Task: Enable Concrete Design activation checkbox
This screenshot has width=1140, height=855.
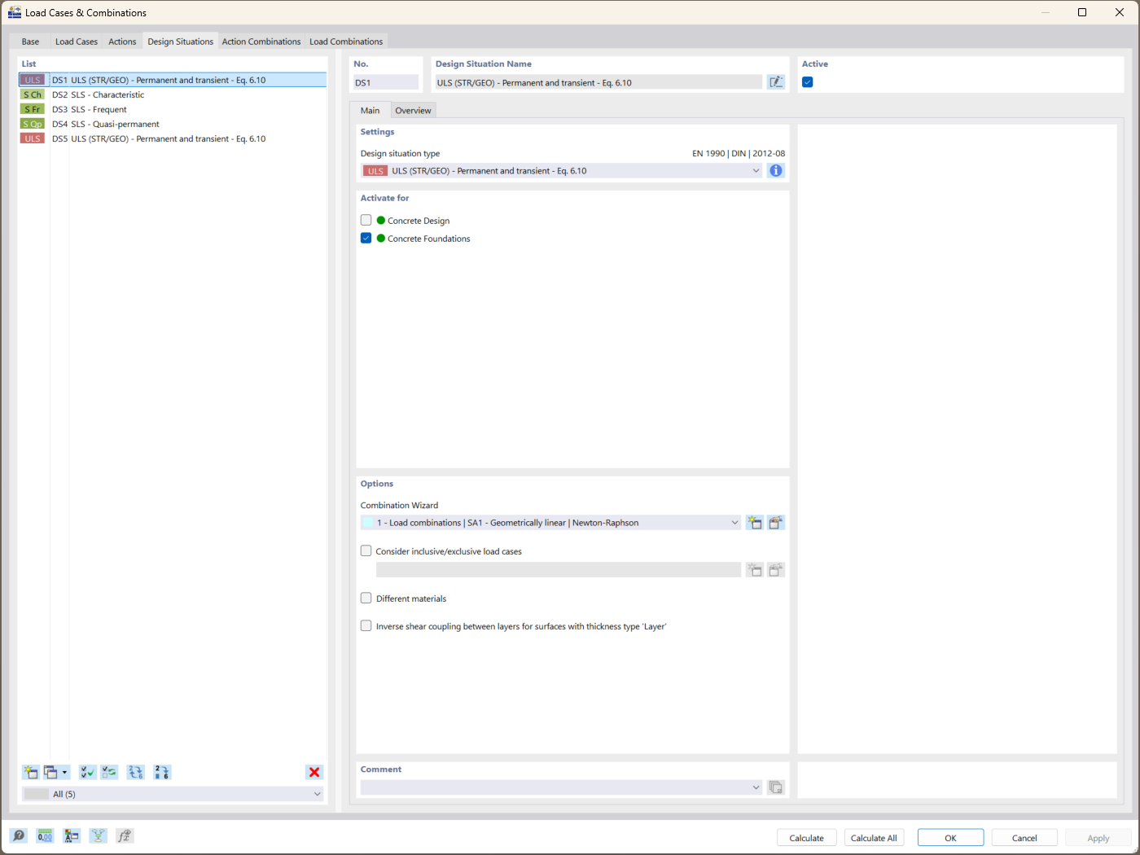Action: pyautogui.click(x=366, y=219)
